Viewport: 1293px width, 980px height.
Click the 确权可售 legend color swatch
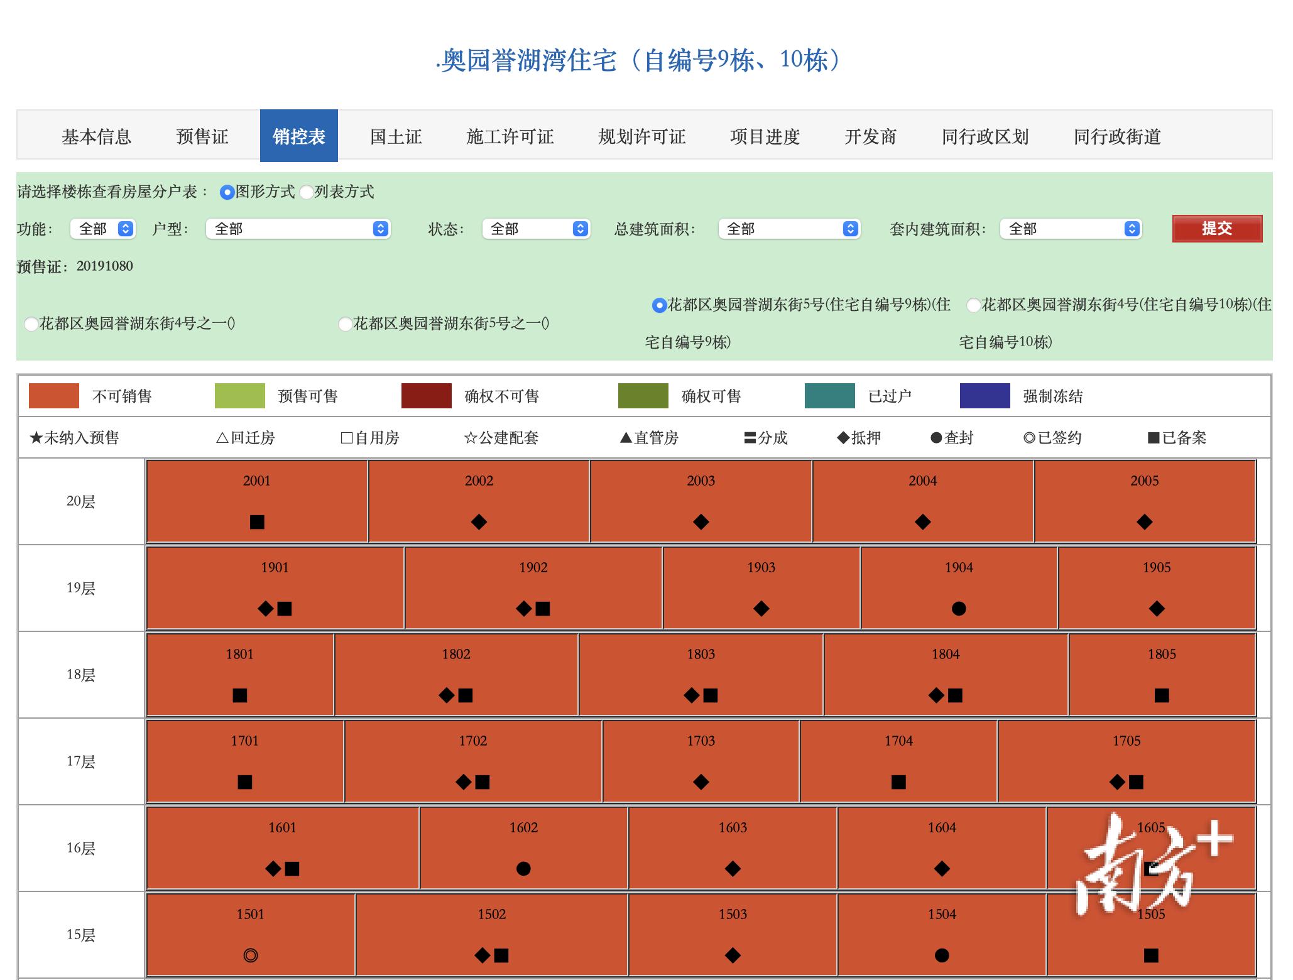click(643, 396)
